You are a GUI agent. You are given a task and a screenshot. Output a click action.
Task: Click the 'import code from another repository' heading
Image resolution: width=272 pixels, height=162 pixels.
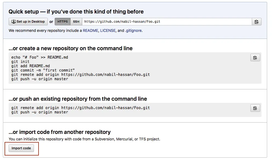[60, 132]
